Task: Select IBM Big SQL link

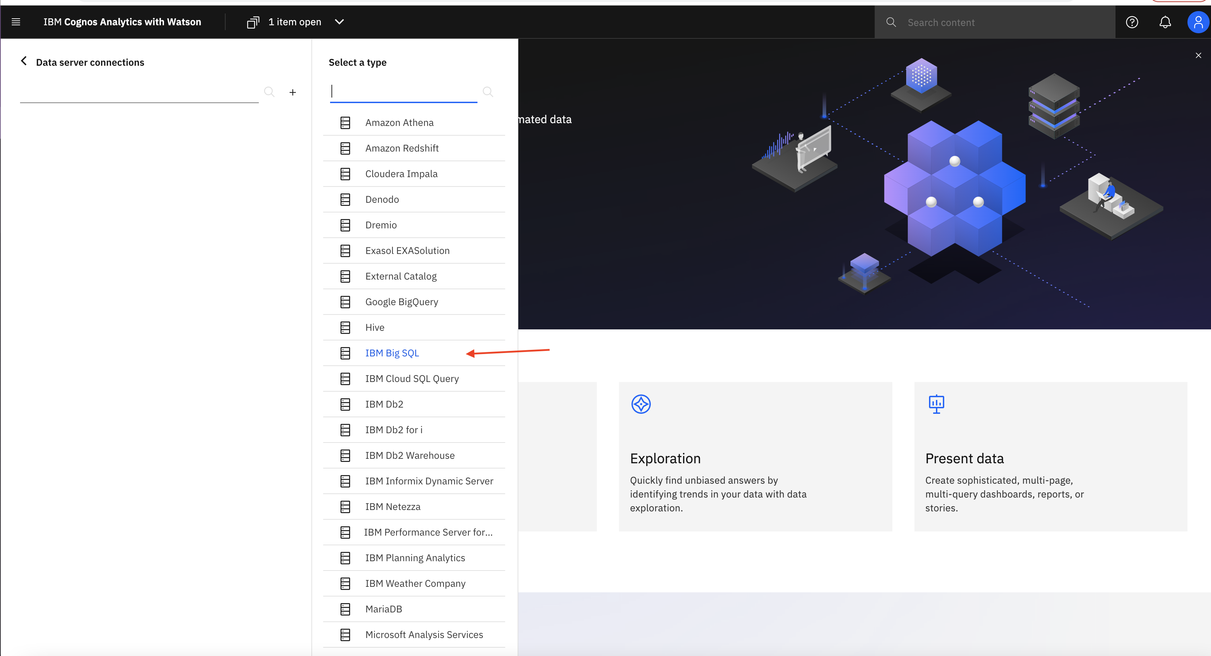Action: pyautogui.click(x=392, y=353)
